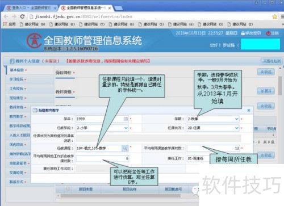Click the 注销 power icon to log out
Viewport: 284px width, 206px height.
point(268,33)
